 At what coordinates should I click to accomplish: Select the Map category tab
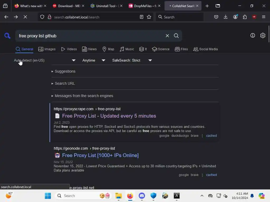coord(108,49)
